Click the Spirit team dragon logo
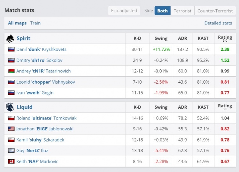This screenshot has height=172, width=239. (10, 38)
